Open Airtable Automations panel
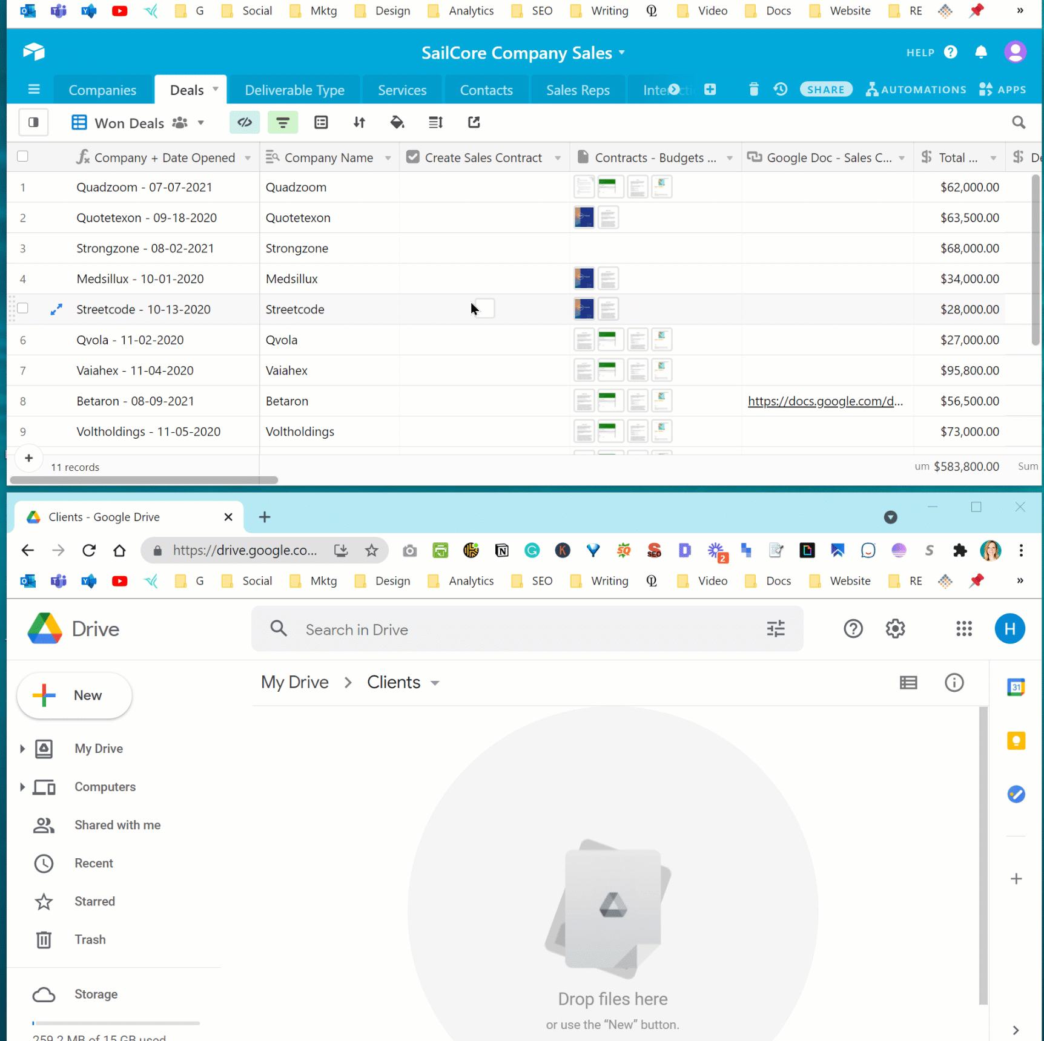1044x1041 pixels. point(916,89)
